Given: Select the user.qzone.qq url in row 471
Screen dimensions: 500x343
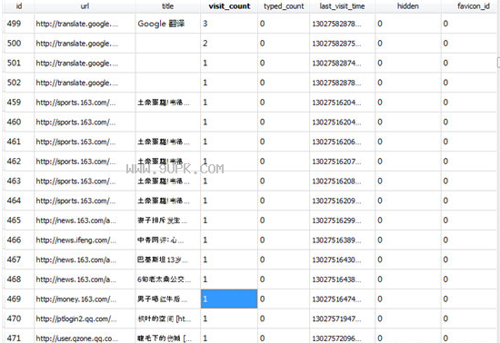Looking at the screenshot, I should (x=85, y=337).
